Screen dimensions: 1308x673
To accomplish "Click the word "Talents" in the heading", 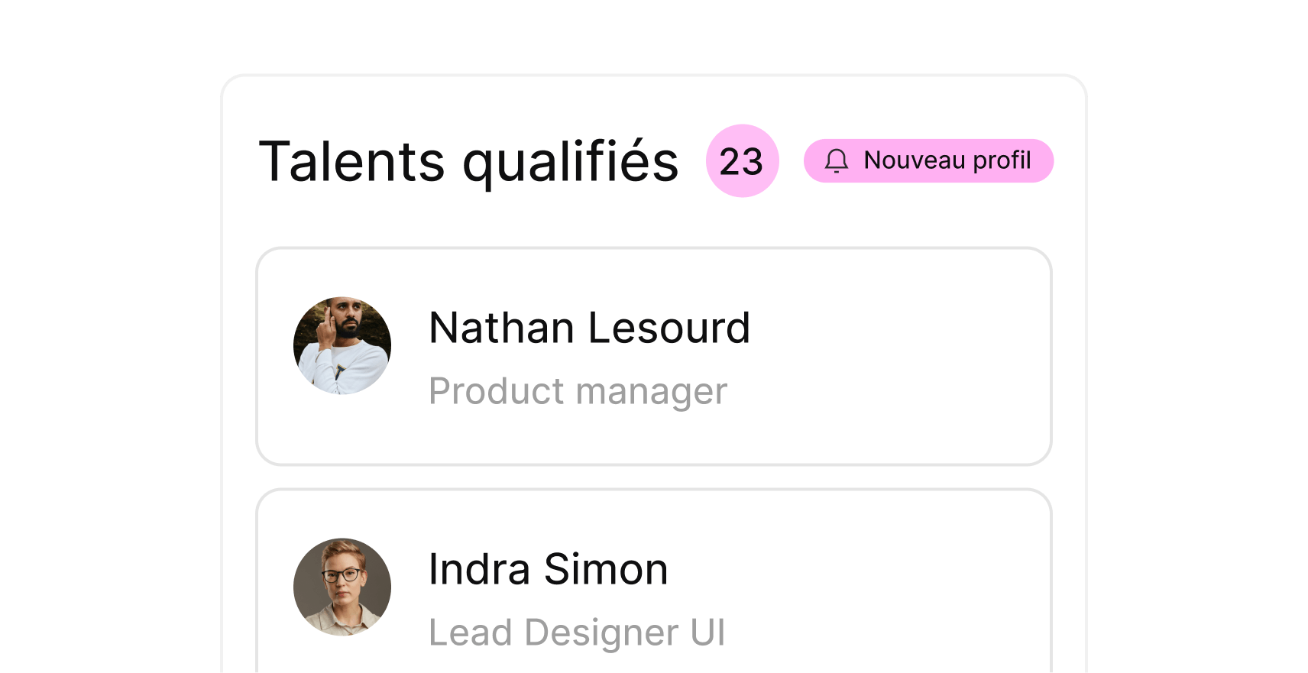I will (351, 162).
